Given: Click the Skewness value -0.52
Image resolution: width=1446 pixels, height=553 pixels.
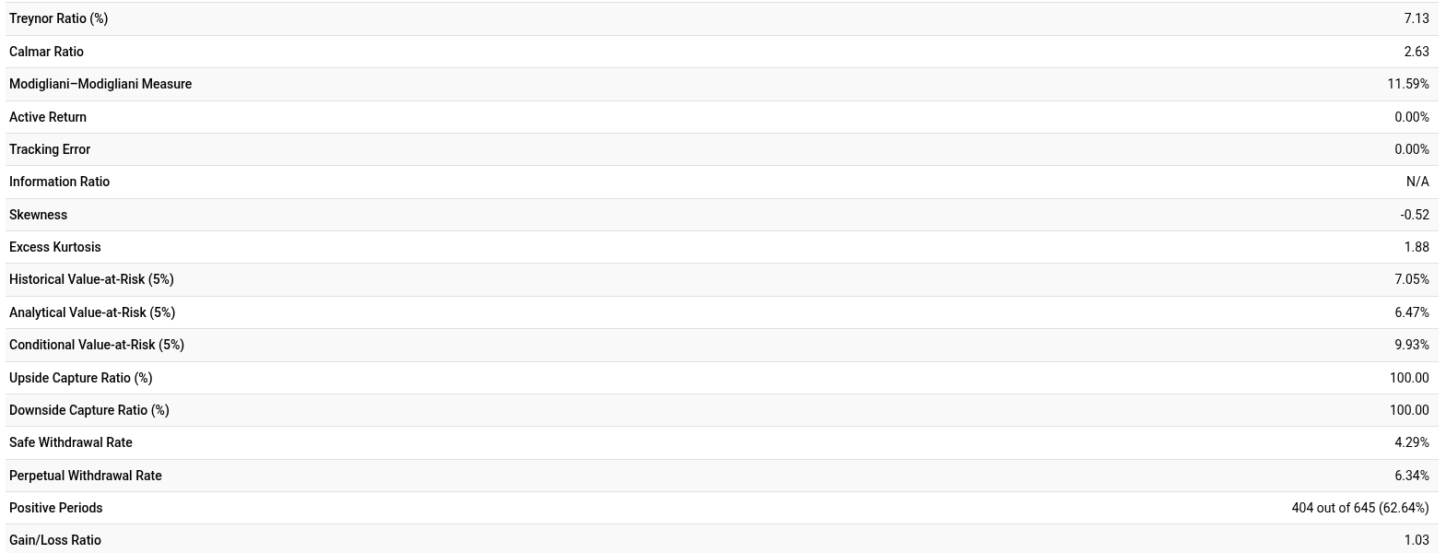Looking at the screenshot, I should 1414,215.
